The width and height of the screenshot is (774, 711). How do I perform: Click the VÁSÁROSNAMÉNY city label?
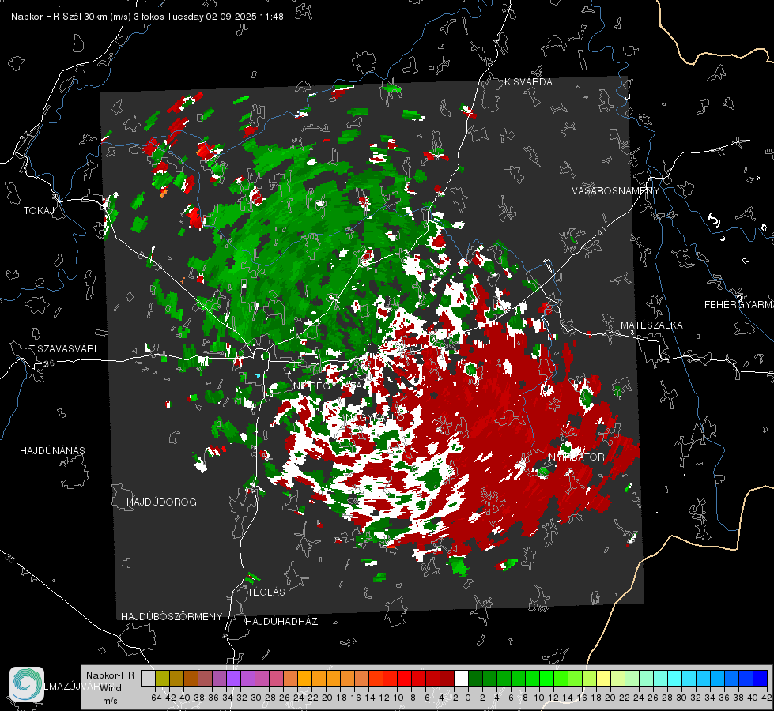point(616,191)
